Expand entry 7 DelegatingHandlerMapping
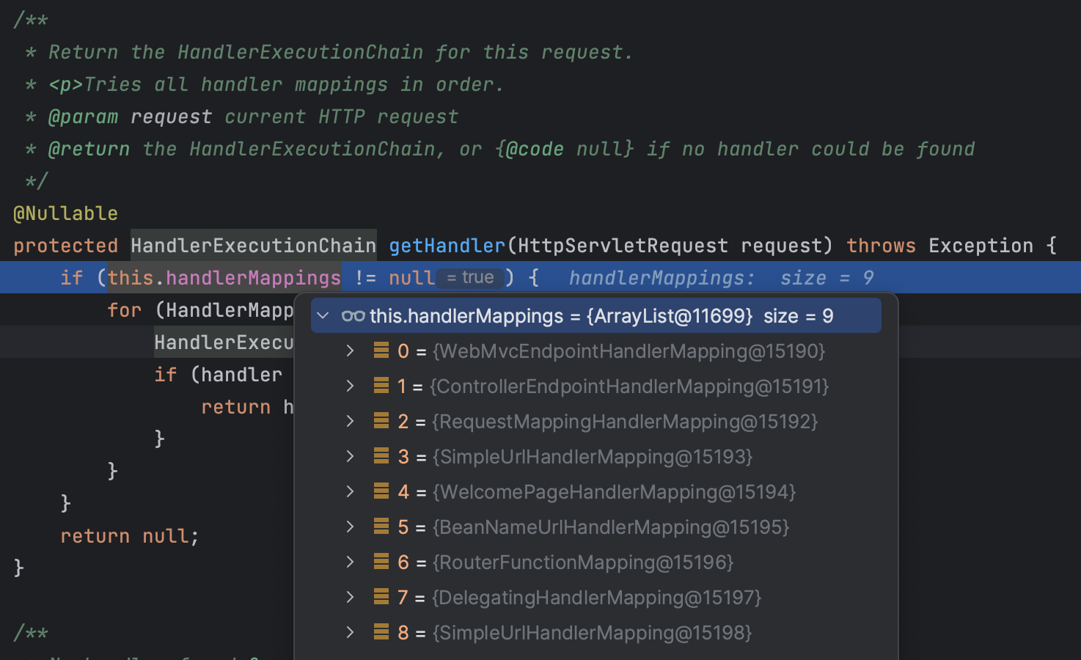 (x=350, y=598)
